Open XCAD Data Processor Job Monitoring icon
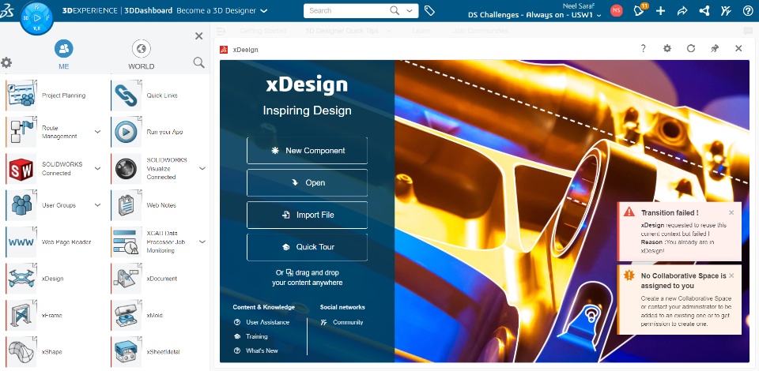Image resolution: width=759 pixels, height=371 pixels. coord(126,242)
